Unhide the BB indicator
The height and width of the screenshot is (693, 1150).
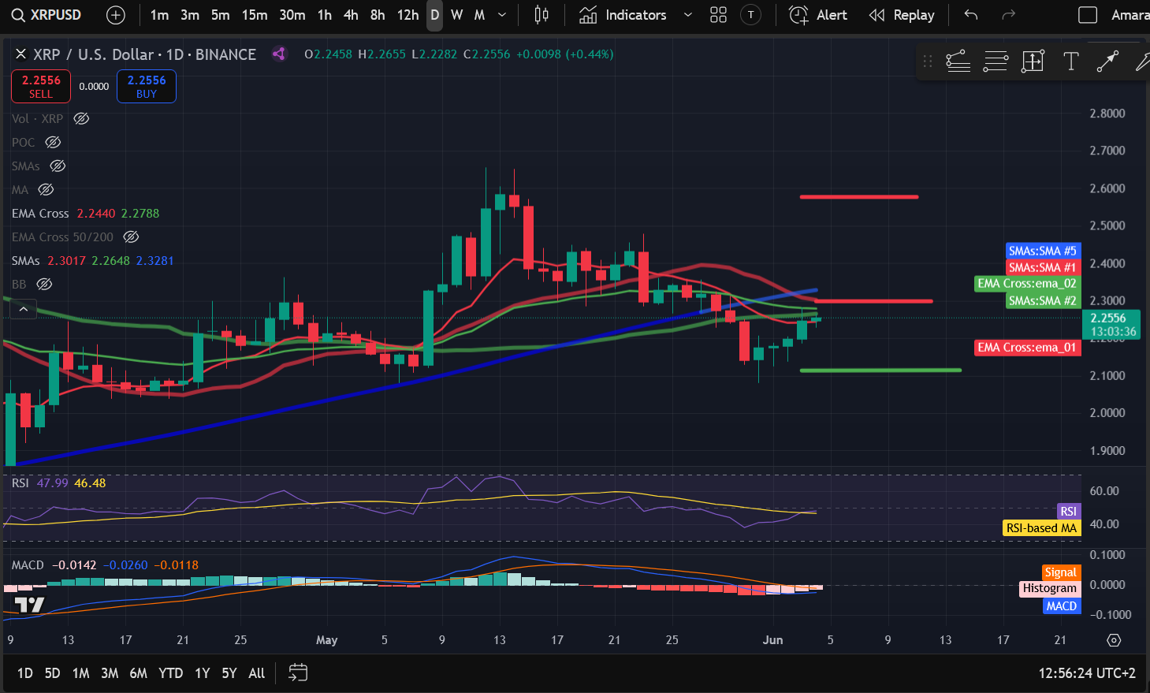(x=45, y=284)
